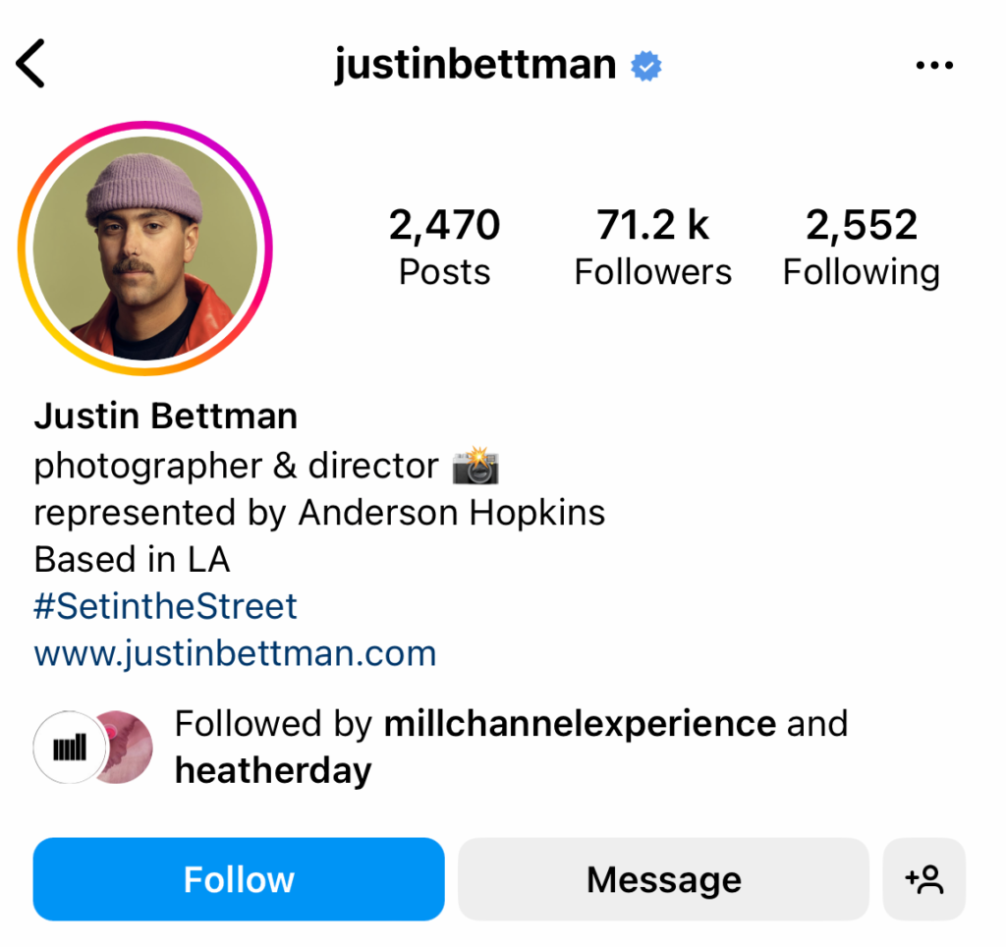Tap the blue verified badge
1006x947 pixels.
point(645,66)
